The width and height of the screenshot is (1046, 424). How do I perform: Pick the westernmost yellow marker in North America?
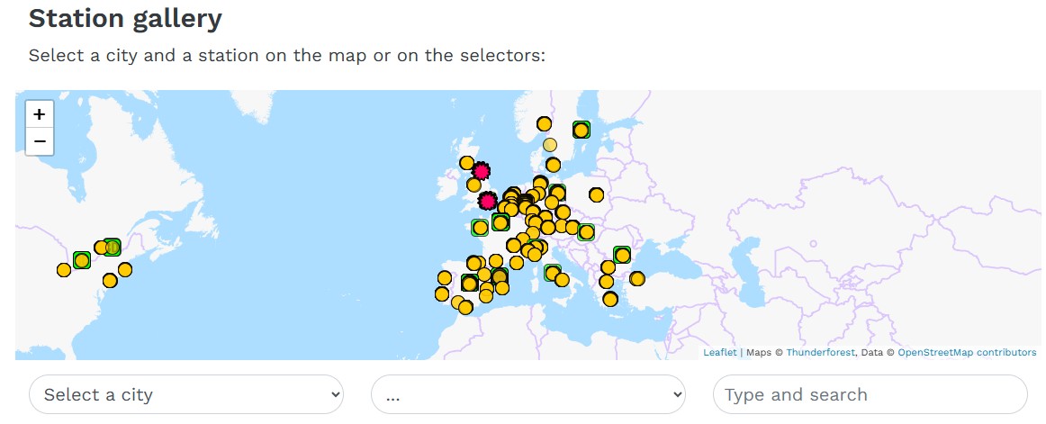point(64,270)
